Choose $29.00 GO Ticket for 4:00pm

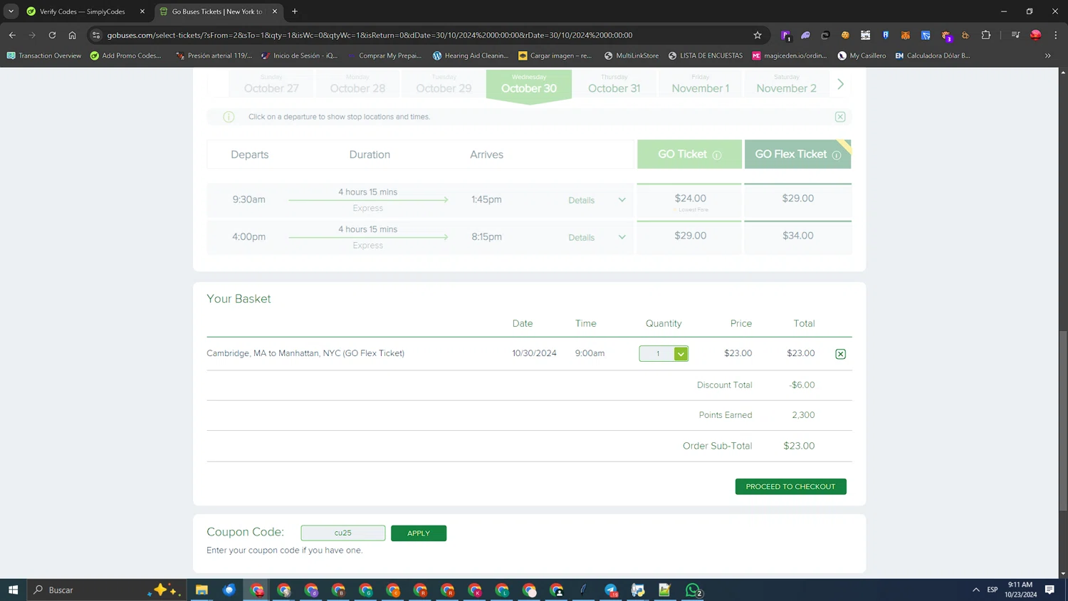(x=690, y=237)
